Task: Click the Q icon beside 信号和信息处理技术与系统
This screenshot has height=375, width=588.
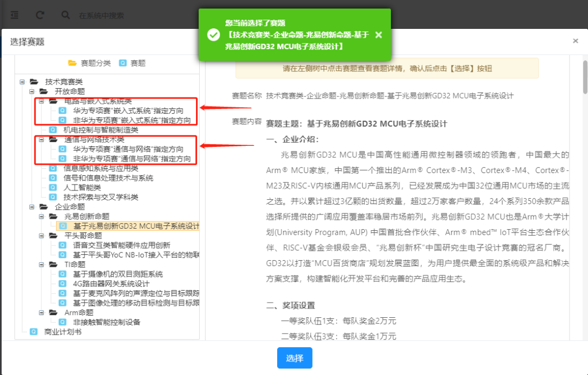Action: point(53,178)
